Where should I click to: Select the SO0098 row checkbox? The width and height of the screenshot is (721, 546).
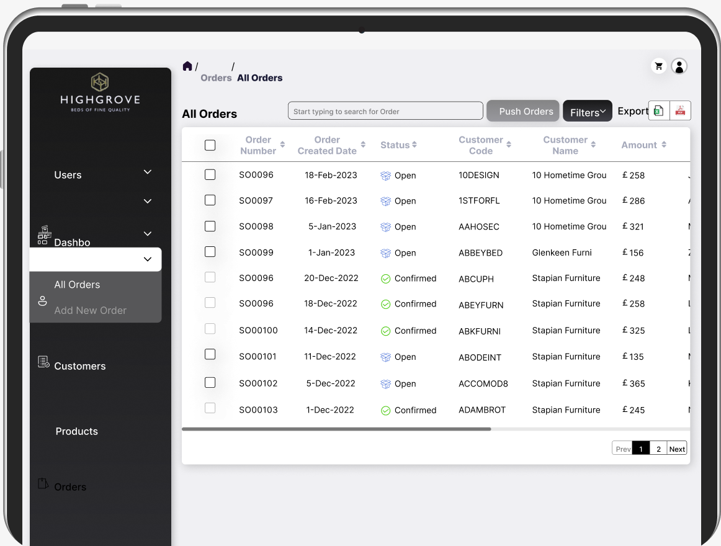pos(210,226)
